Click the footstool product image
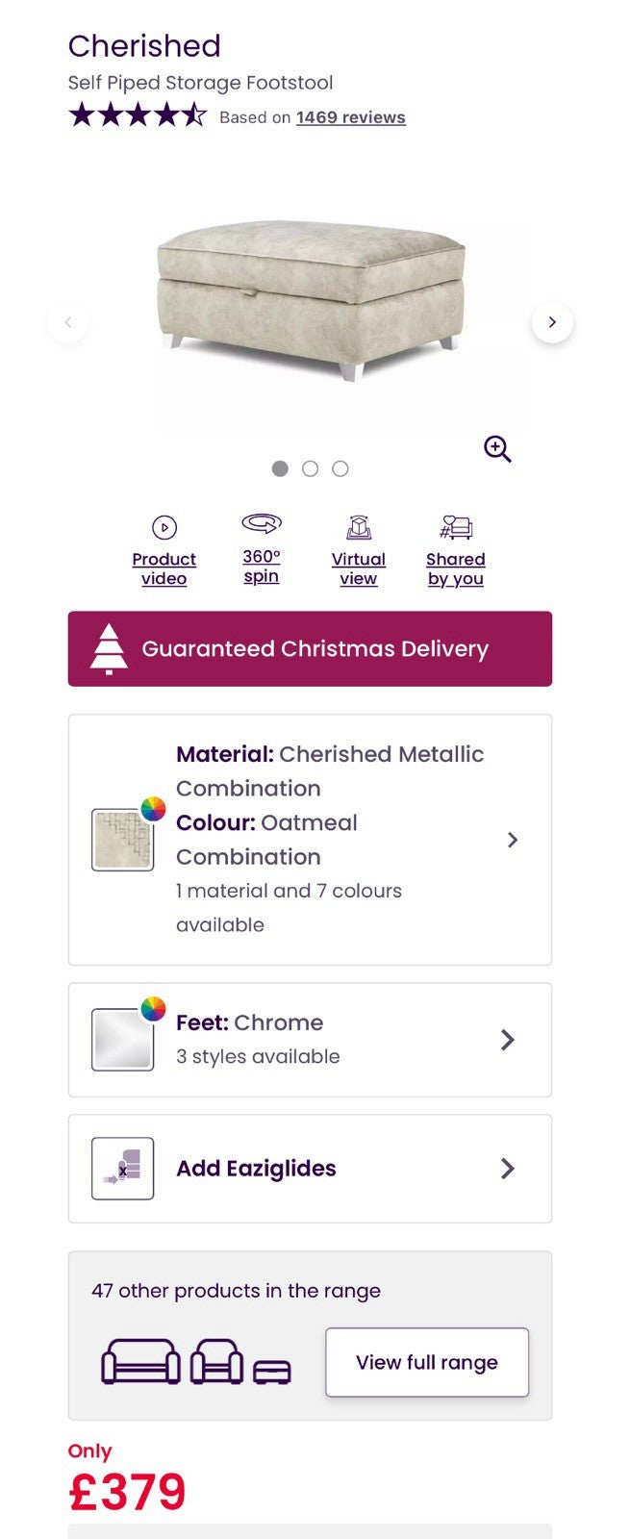The height and width of the screenshot is (1539, 630). click(312, 299)
